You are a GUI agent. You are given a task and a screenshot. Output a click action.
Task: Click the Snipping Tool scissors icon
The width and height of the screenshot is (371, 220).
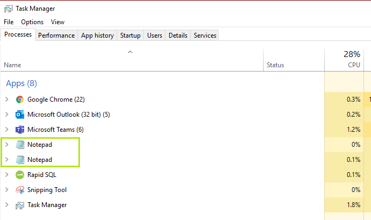pyautogui.click(x=20, y=190)
